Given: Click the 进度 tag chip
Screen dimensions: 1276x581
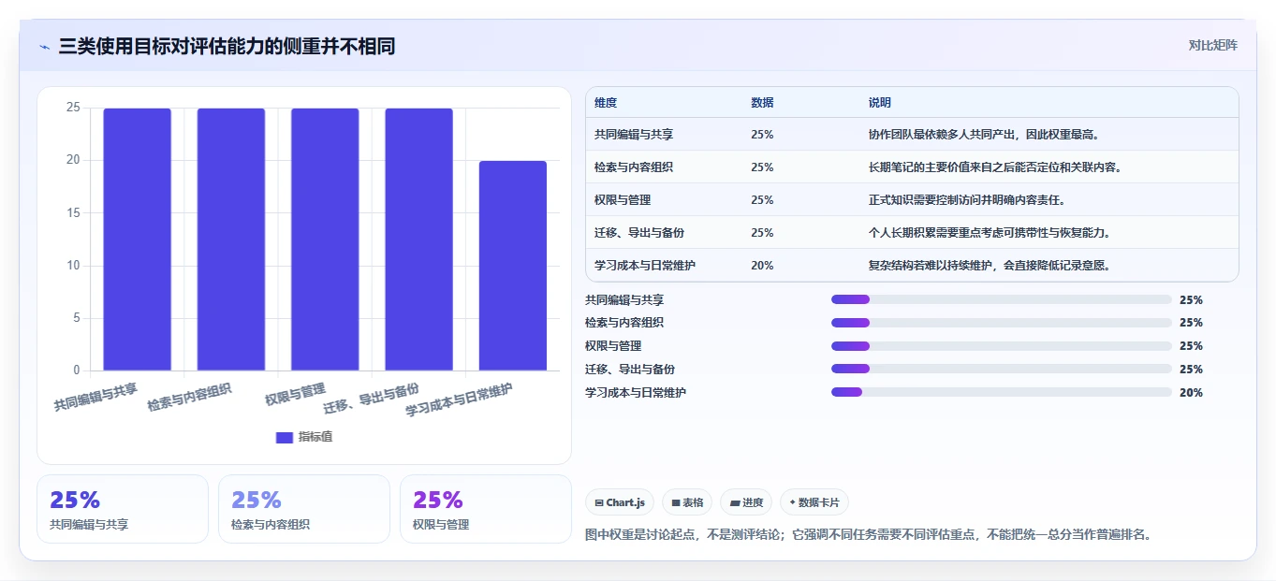Looking at the screenshot, I should tap(746, 502).
